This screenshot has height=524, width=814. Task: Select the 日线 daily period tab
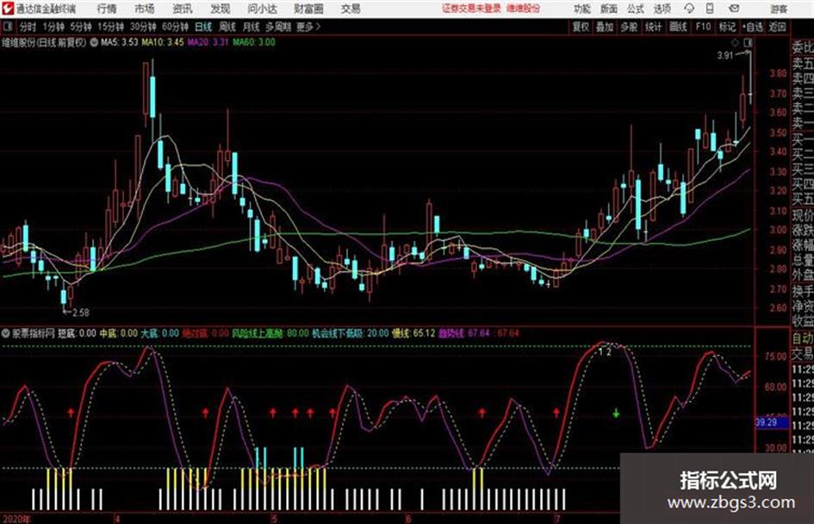click(203, 27)
